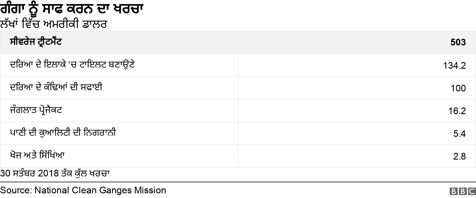Click the first B block of BBC logo
This screenshot has height=198, width=476.
coord(454,191)
